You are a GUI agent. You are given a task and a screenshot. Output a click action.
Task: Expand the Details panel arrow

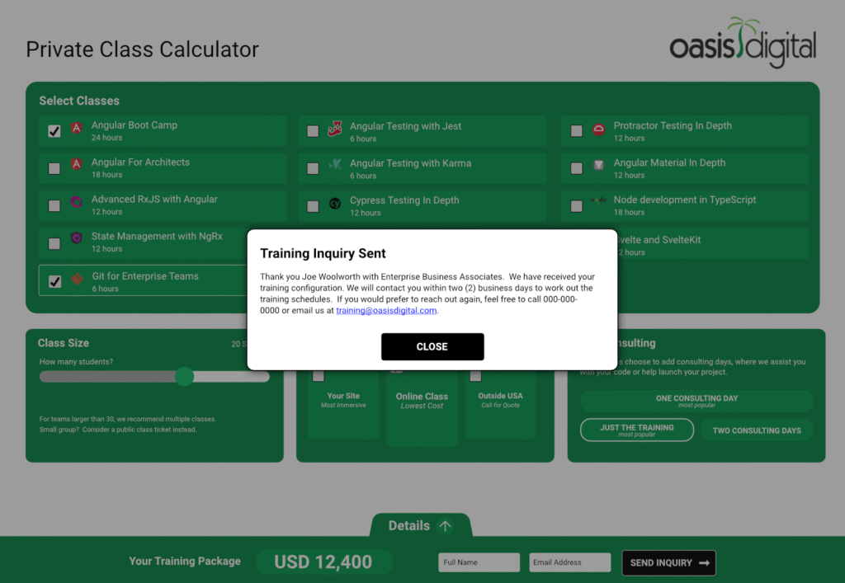(445, 526)
